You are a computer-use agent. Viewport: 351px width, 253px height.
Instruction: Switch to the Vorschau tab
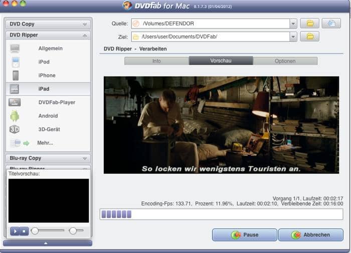[221, 60]
